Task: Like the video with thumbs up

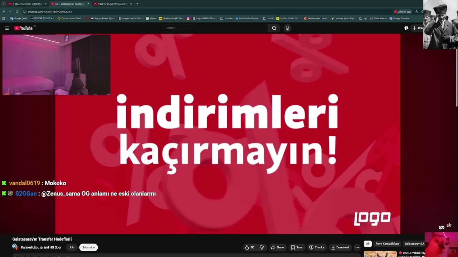Action: pyautogui.click(x=249, y=247)
